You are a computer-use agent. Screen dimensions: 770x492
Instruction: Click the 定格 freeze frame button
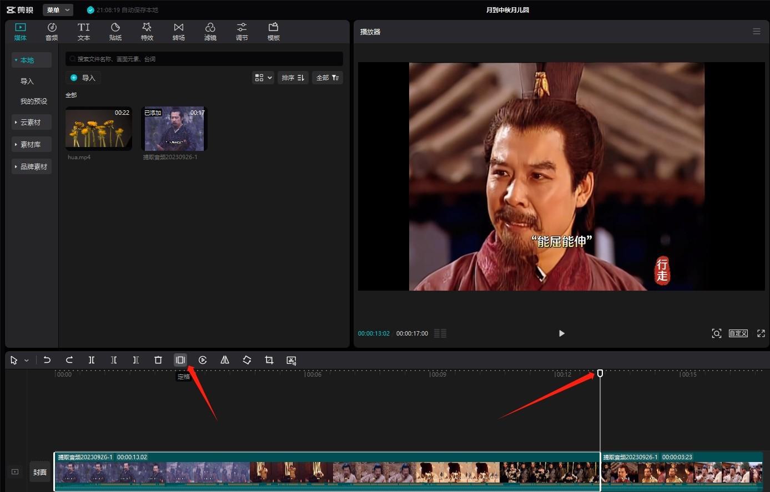pyautogui.click(x=180, y=360)
